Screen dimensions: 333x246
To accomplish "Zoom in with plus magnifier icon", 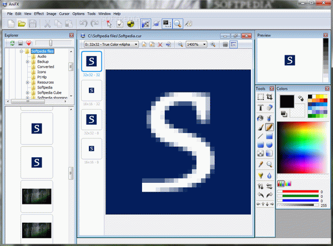I will click(213, 44).
